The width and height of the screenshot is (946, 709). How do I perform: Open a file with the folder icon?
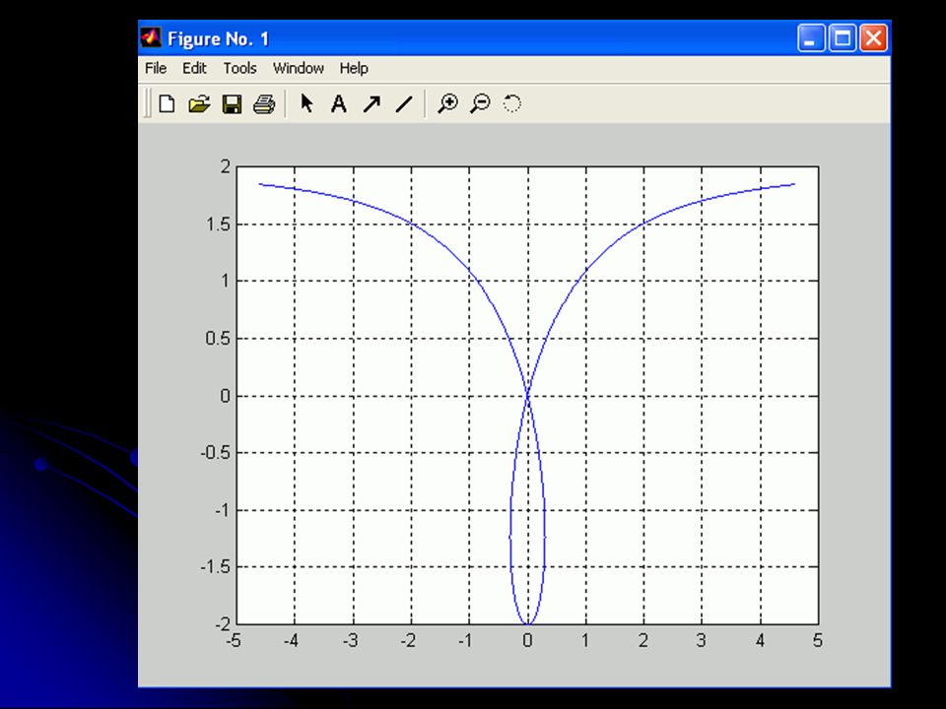(x=199, y=103)
